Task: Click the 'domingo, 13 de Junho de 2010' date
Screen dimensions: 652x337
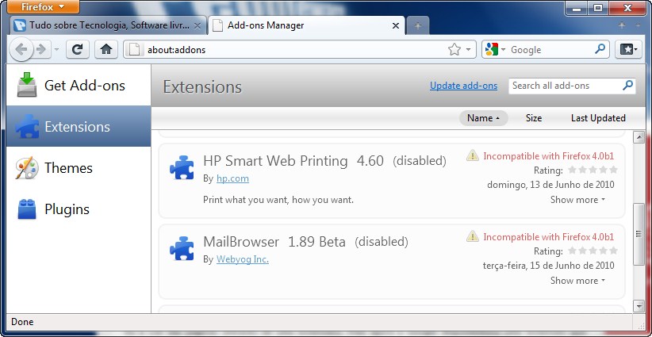Action: coord(550,185)
